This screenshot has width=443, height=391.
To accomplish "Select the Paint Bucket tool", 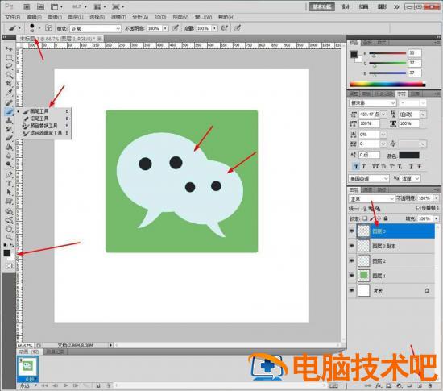I will click(x=9, y=147).
